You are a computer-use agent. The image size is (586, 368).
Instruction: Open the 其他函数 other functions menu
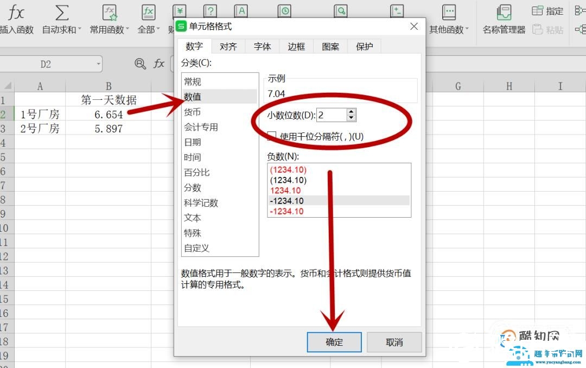449,20
